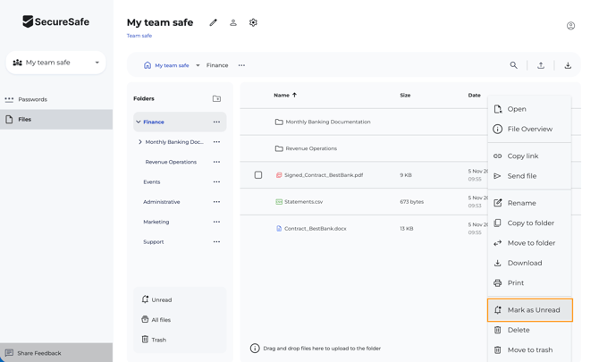This screenshot has width=599, height=362.
Task: Select checkbox for Signed_Contract_BestBank.pdf
Action: pos(258,175)
